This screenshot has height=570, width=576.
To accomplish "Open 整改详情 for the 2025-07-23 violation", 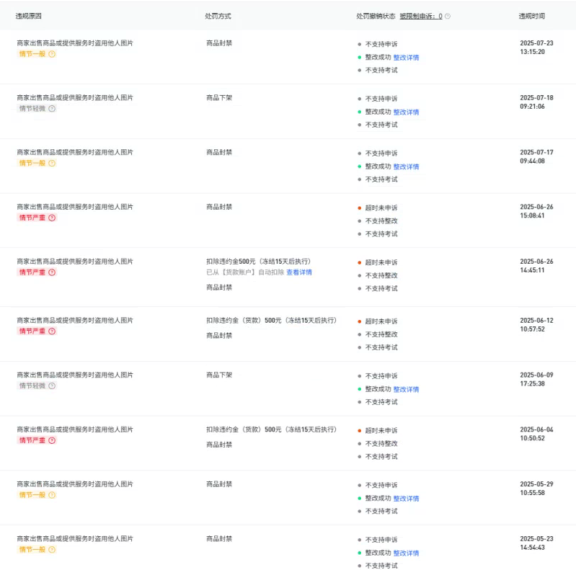I will pos(406,58).
